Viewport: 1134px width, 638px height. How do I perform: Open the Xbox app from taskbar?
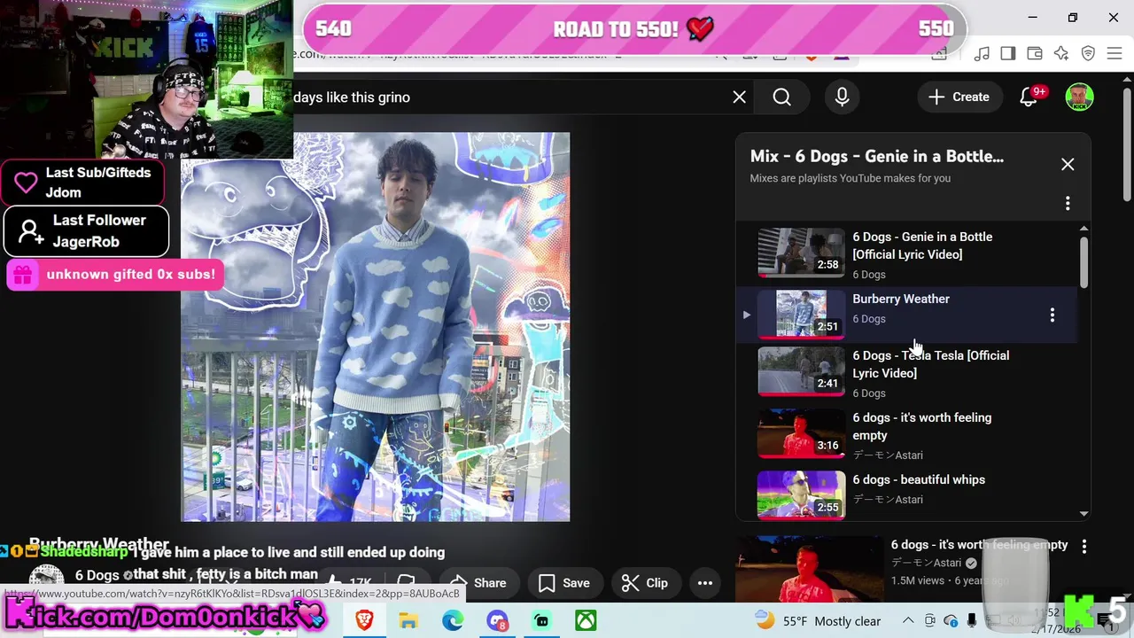586,620
